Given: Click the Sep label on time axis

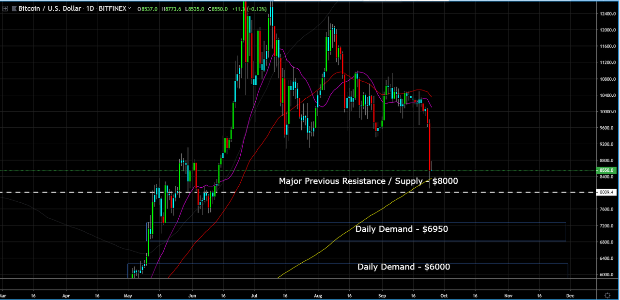Looking at the screenshot, I should [382, 295].
